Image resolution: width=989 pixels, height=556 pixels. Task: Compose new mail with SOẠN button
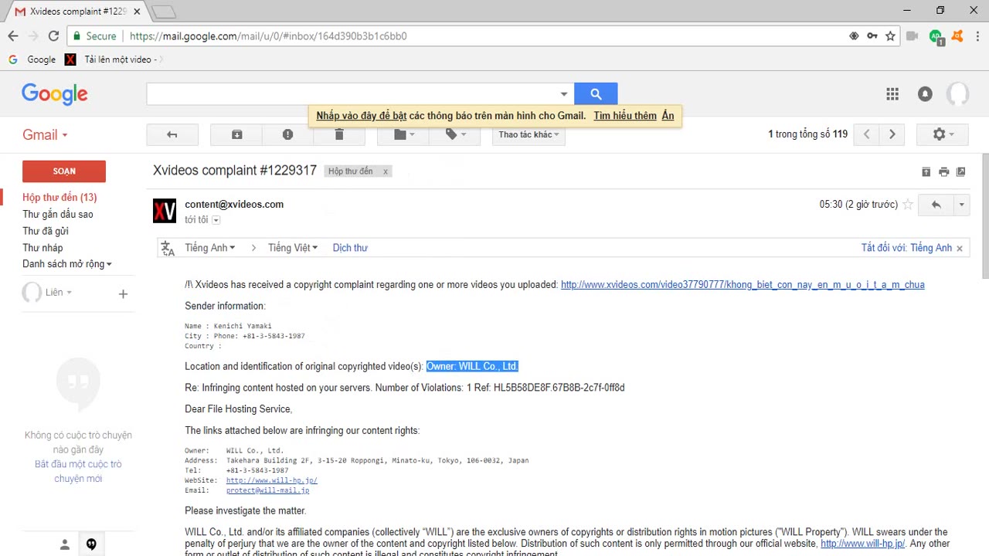coord(64,171)
